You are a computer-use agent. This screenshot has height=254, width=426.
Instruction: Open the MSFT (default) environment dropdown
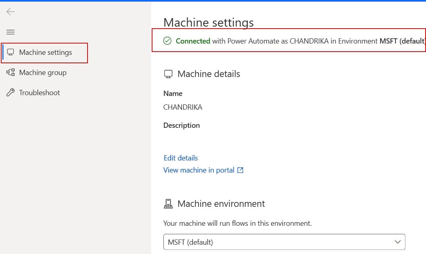pyautogui.click(x=284, y=242)
